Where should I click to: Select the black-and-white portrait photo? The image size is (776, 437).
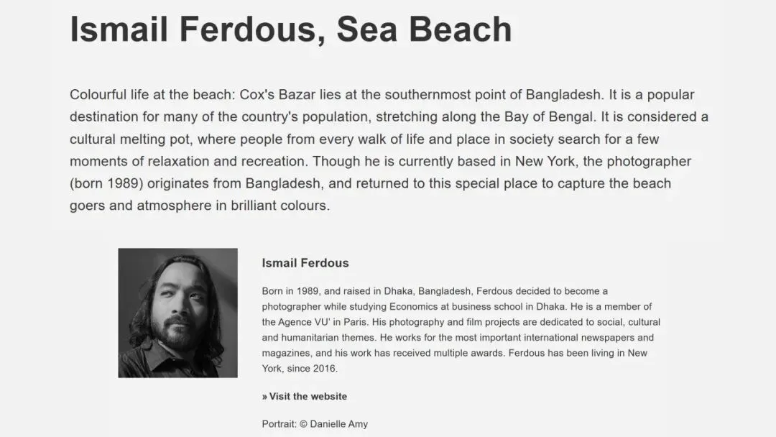(x=177, y=313)
